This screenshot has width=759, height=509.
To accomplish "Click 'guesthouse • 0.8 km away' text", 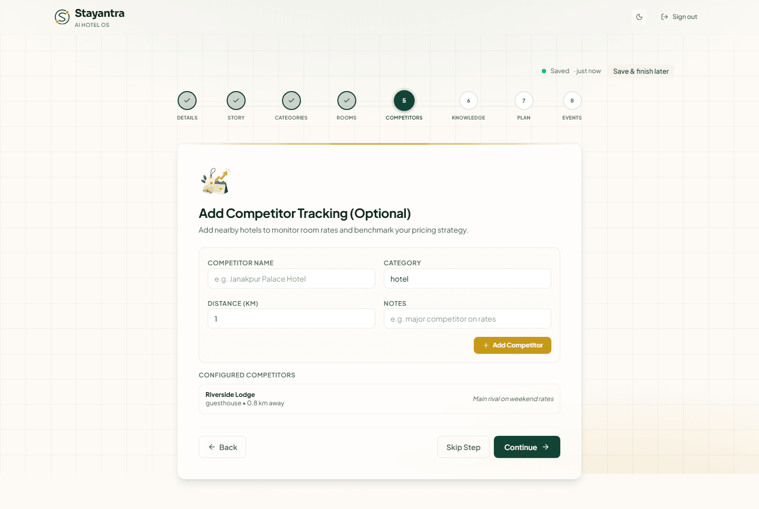I will 245,403.
